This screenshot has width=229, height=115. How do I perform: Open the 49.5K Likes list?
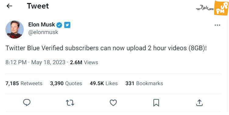[104, 83]
